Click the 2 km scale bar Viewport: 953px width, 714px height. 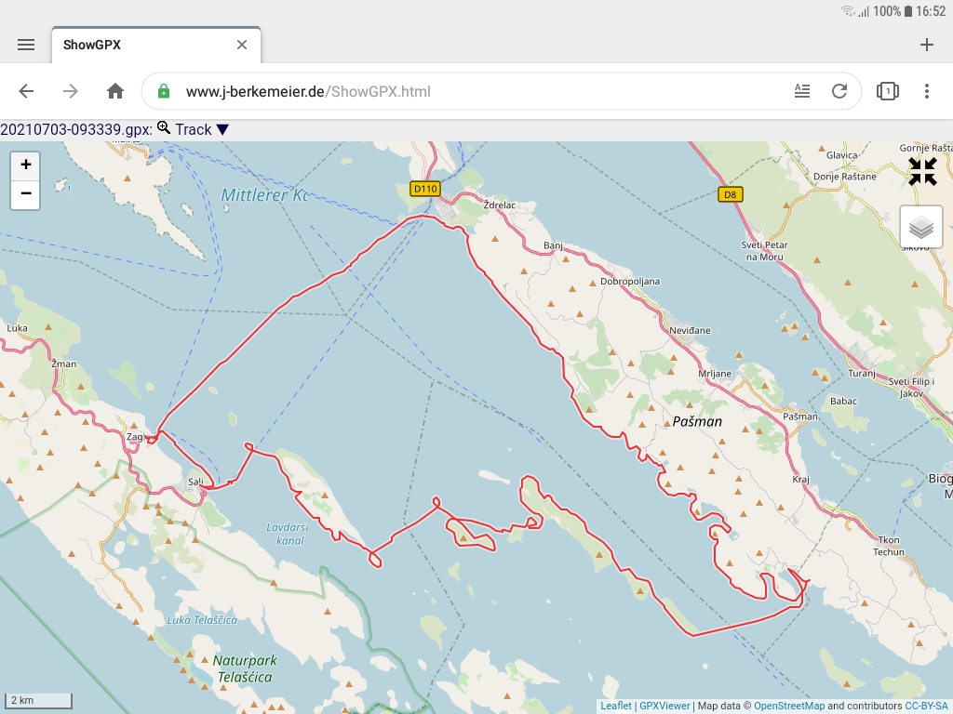[37, 699]
